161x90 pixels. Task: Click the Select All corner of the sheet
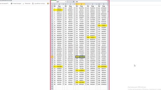pyautogui.click(x=52, y=4)
